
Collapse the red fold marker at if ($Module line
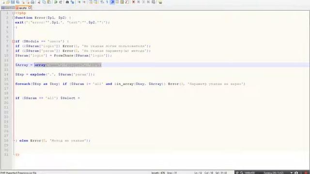point(14,42)
